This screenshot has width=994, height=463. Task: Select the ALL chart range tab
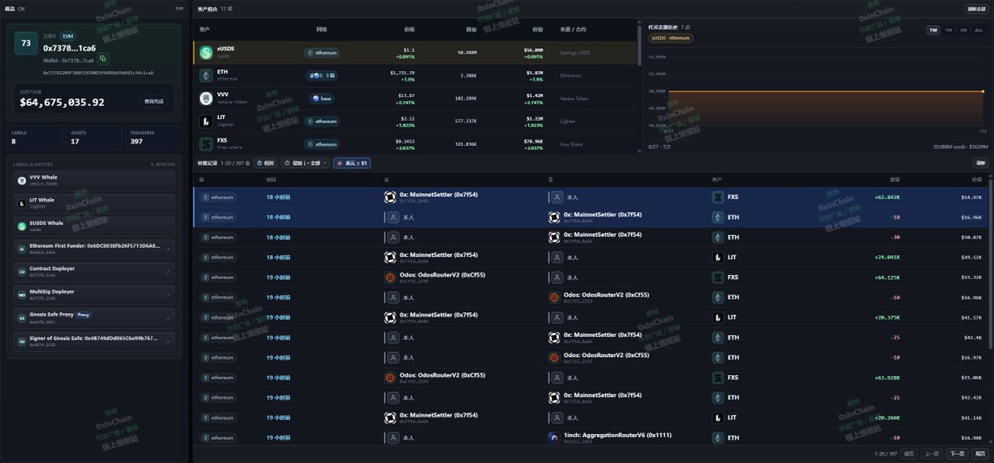pos(979,30)
